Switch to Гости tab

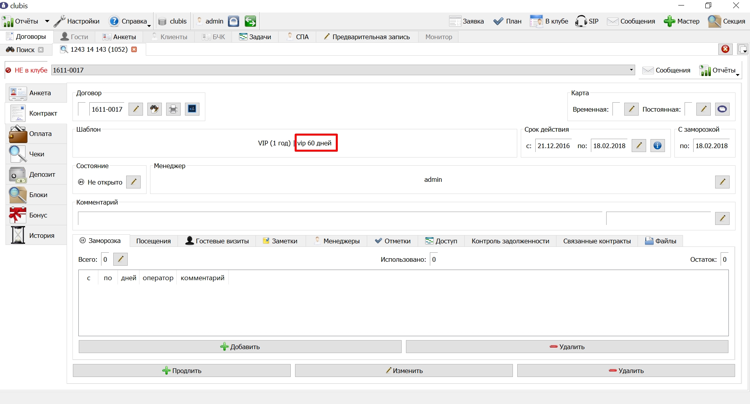tap(74, 37)
